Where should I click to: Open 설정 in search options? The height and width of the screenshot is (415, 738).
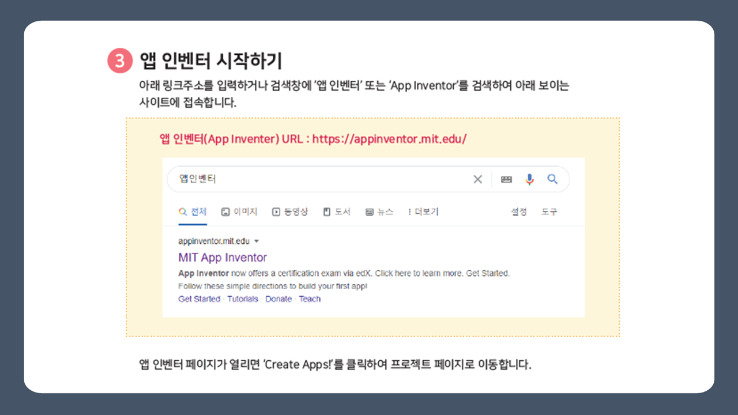tap(518, 212)
